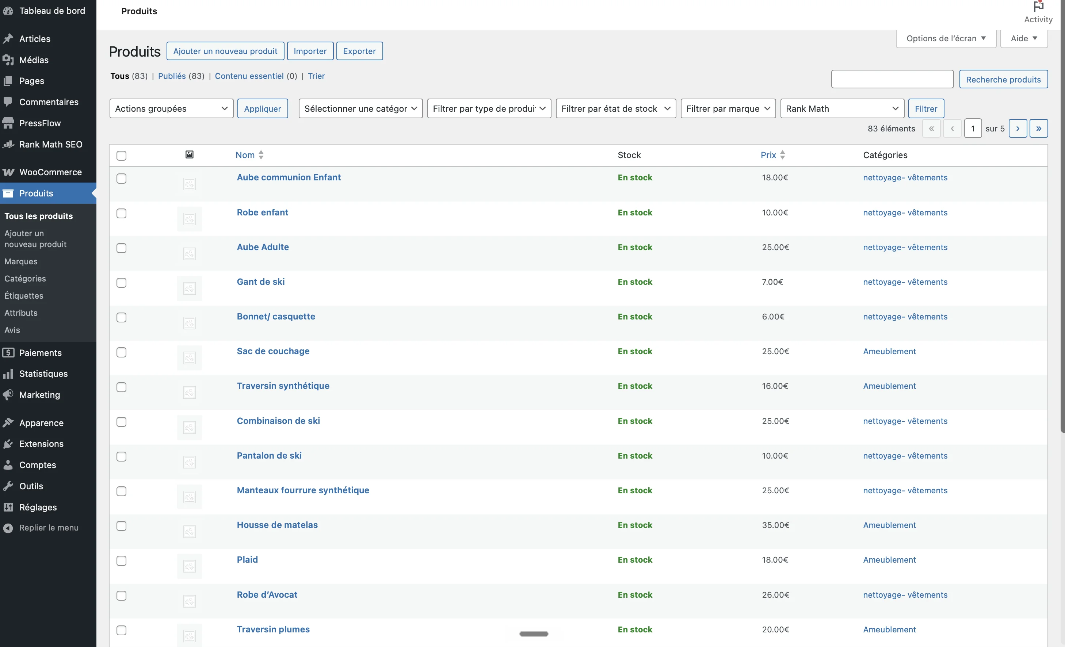This screenshot has height=647, width=1065.
Task: Open the Marques submenu item
Action: [21, 261]
